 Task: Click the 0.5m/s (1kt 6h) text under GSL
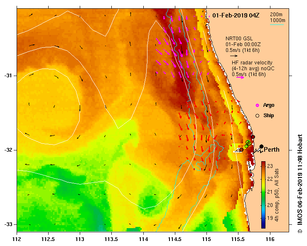[x=242, y=50]
